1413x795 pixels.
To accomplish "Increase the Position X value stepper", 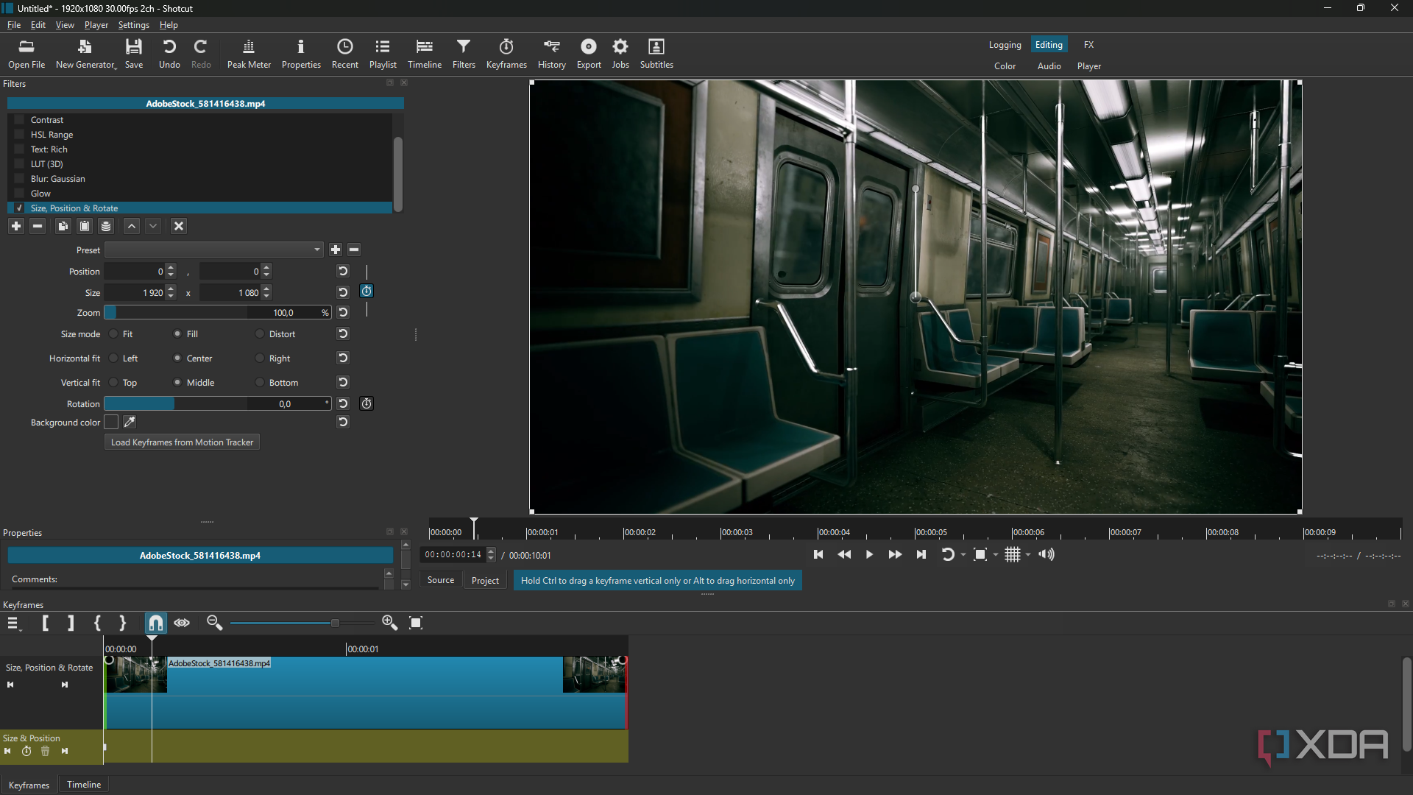I will (x=171, y=268).
